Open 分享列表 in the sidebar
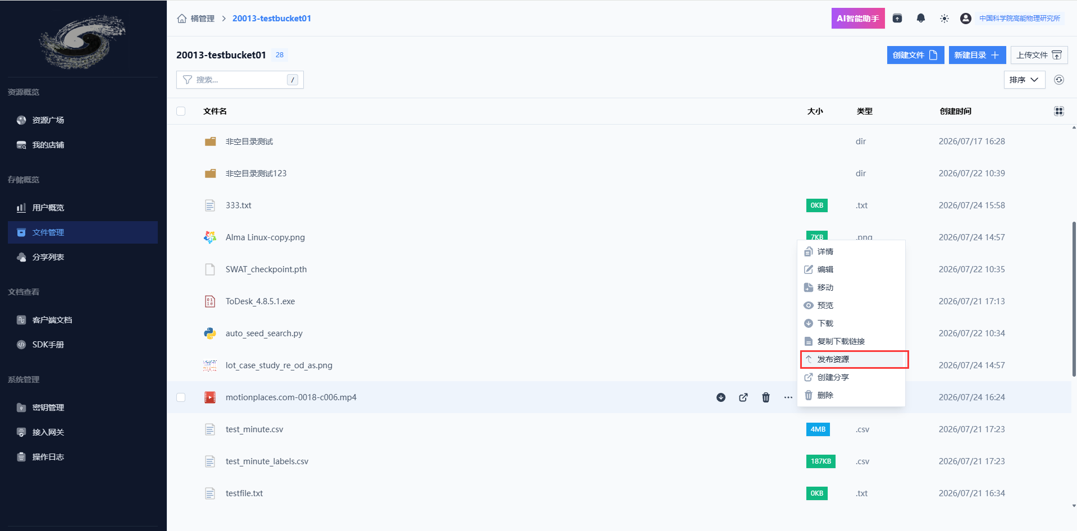 click(x=83, y=257)
